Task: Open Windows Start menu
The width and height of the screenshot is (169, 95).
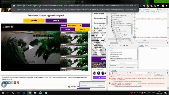Action: [3, 93]
